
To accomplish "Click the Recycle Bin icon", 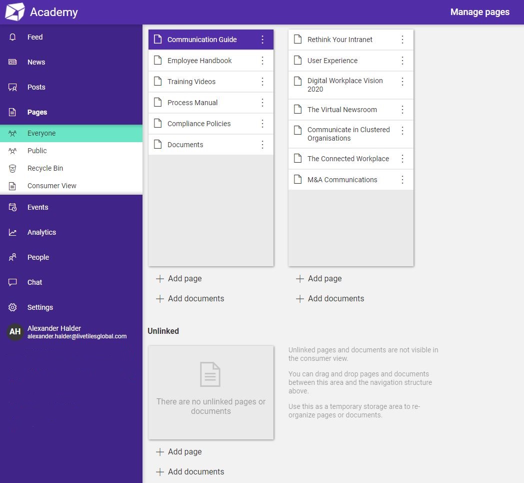I will click(12, 168).
